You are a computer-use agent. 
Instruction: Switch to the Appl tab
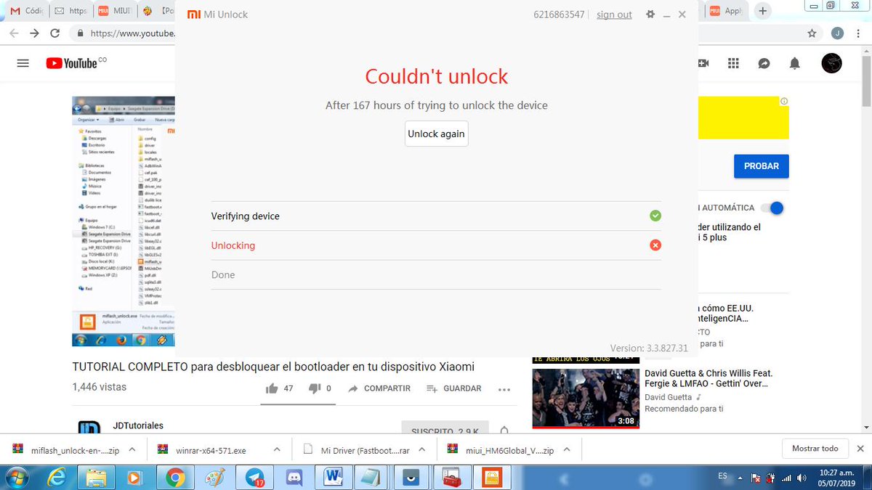[727, 11]
